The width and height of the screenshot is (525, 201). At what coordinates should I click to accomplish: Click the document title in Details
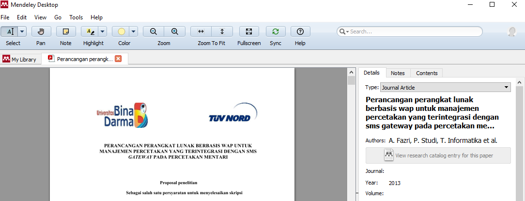(432, 113)
